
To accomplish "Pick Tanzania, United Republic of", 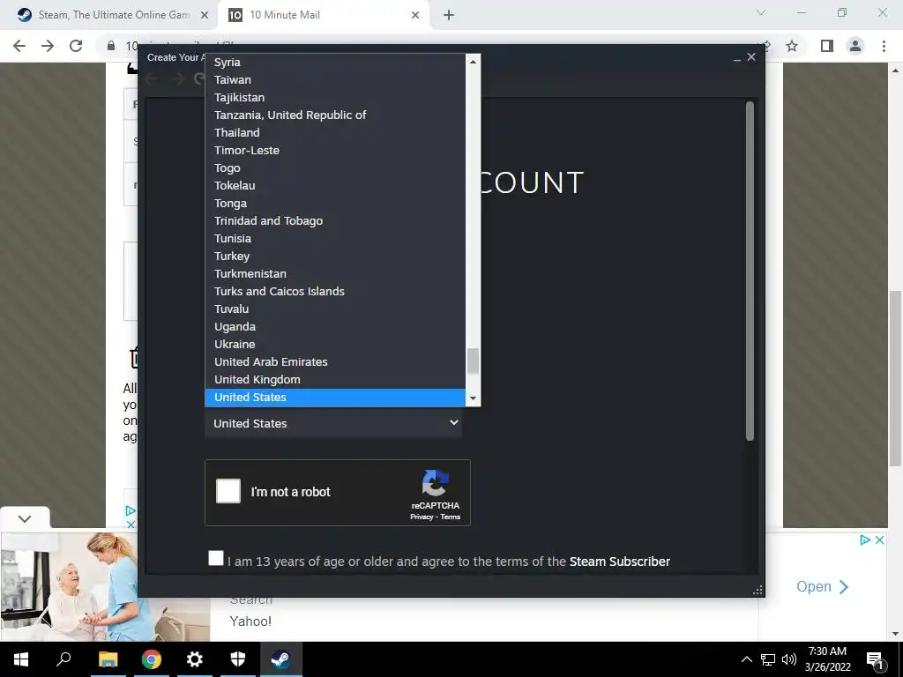I will click(335, 115).
